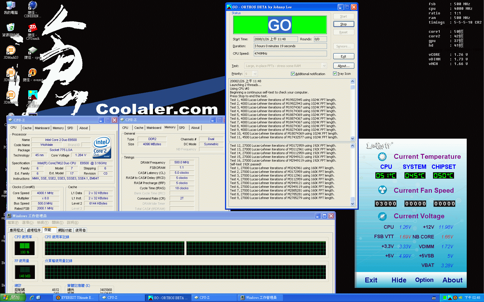Click the lower log scrollbar thumb in ORTHOS
The width and height of the screenshot is (484, 302).
pos(352,199)
